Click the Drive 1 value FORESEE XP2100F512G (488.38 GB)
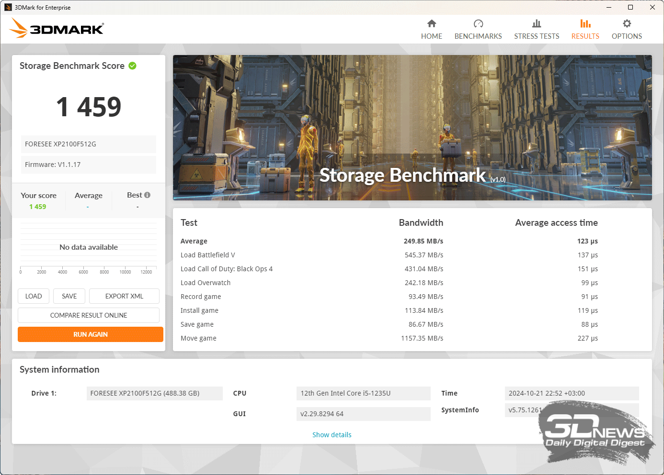Image resolution: width=664 pixels, height=475 pixels. click(x=155, y=393)
